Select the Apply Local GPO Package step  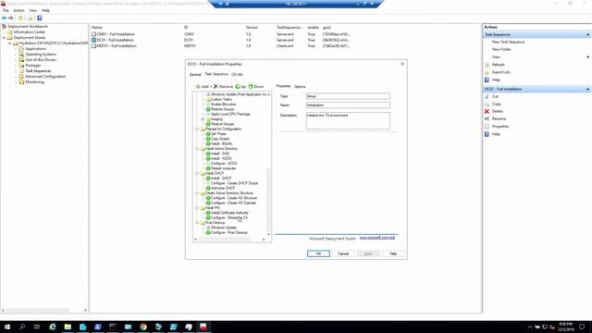coord(230,114)
